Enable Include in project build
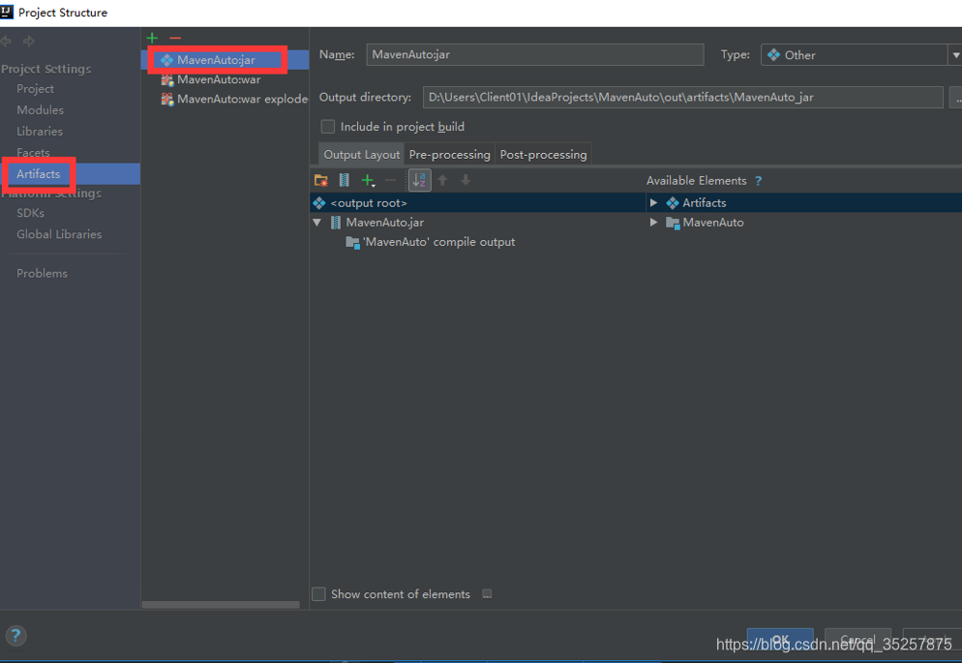962x663 pixels. click(x=328, y=127)
